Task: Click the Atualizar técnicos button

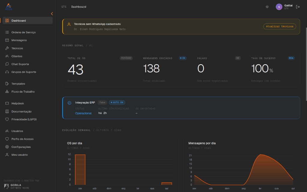Action: point(280,26)
